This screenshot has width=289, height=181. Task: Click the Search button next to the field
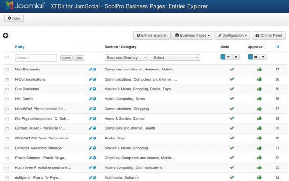[66, 58]
